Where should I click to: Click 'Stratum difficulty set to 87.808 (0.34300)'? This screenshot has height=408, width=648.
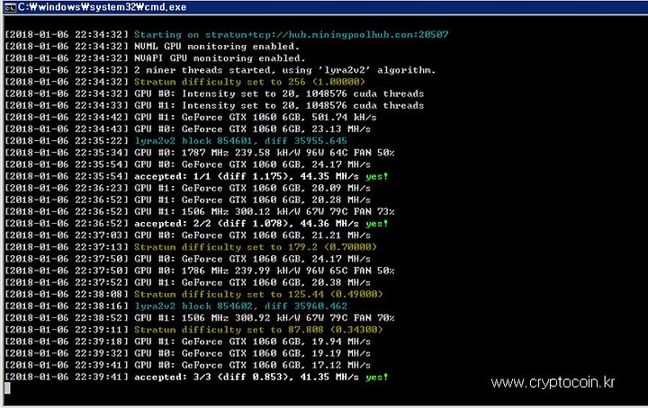click(x=258, y=330)
